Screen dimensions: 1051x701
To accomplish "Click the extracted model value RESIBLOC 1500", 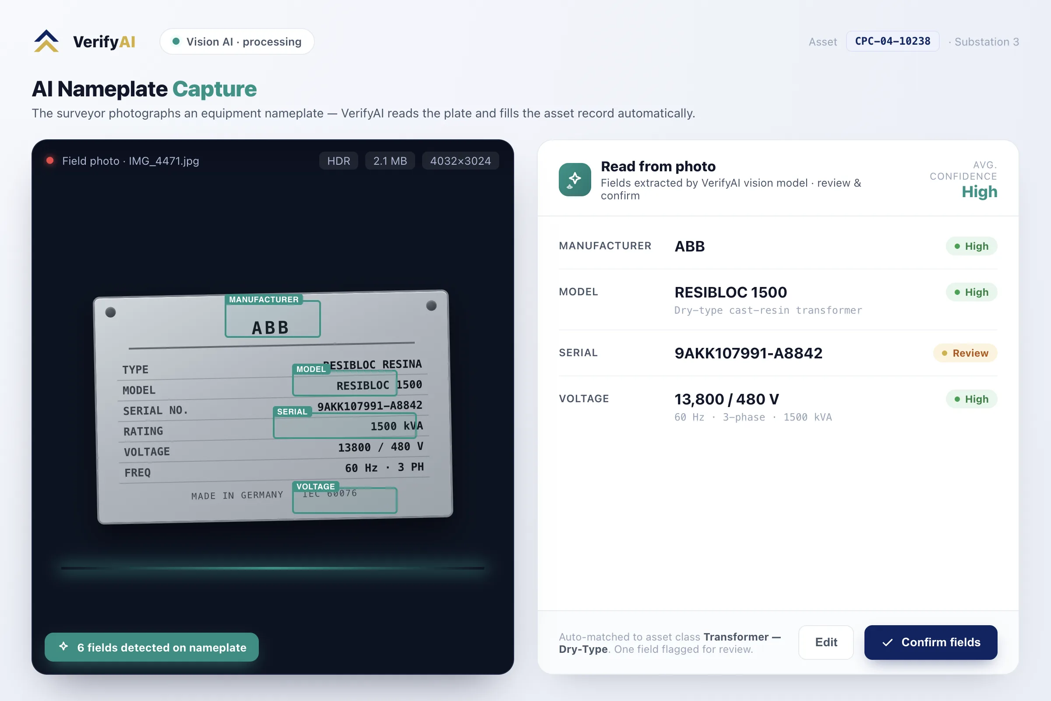I will pyautogui.click(x=730, y=292).
